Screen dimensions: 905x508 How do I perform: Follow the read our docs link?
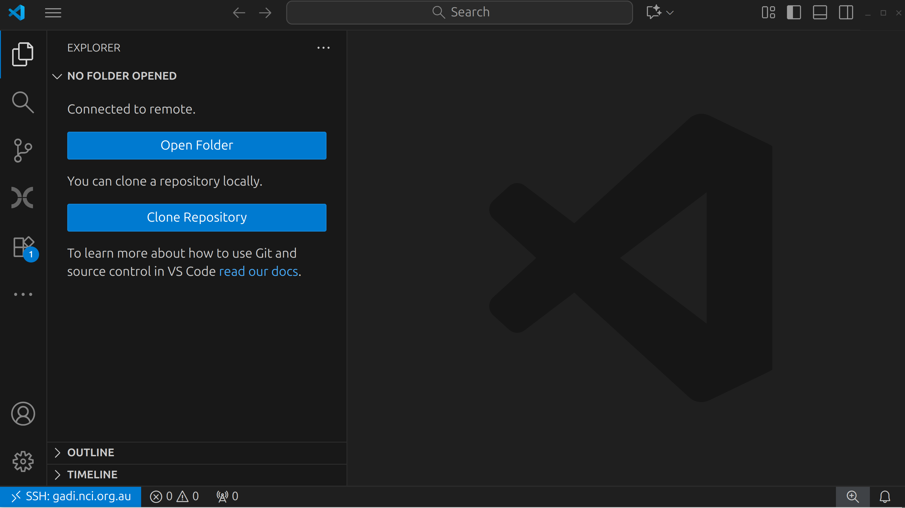click(258, 271)
